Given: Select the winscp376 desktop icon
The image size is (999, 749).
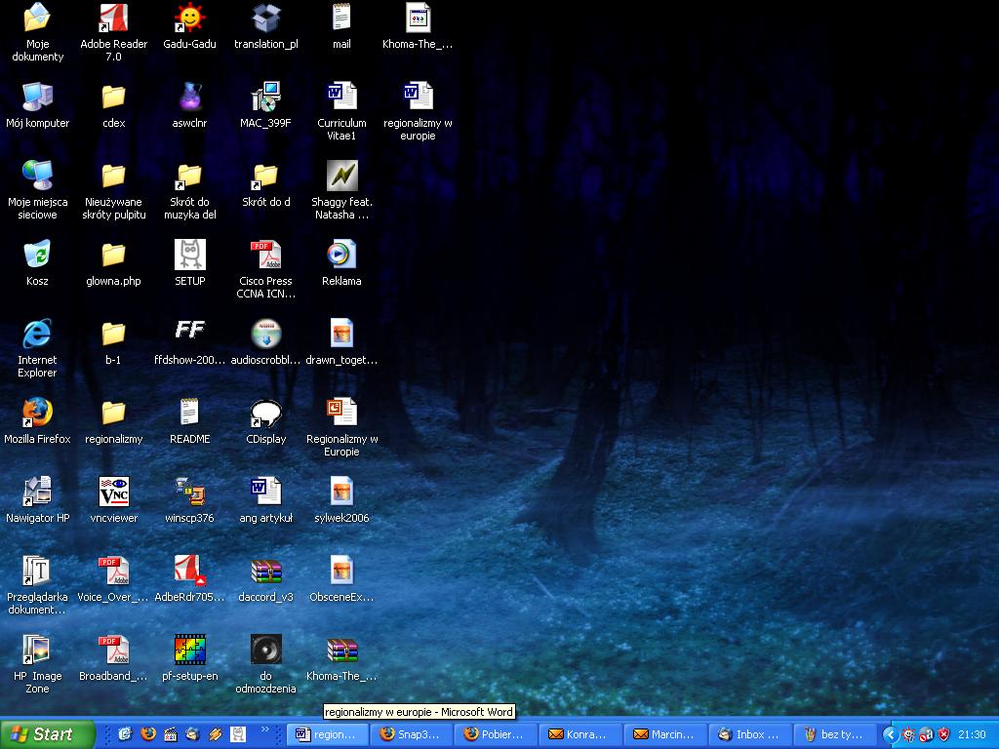Looking at the screenshot, I should (x=189, y=493).
